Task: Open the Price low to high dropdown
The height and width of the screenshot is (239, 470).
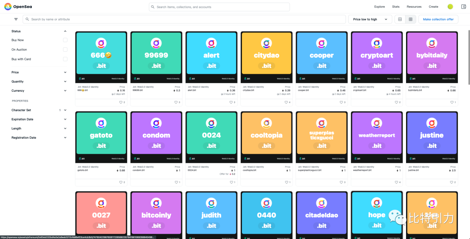Action: coord(370,19)
